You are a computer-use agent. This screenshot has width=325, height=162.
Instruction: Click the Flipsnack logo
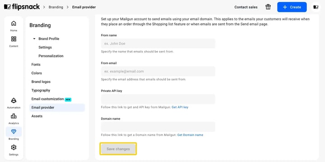[22, 7]
